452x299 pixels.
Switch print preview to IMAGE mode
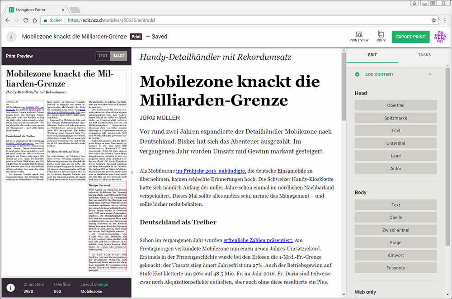pos(118,56)
